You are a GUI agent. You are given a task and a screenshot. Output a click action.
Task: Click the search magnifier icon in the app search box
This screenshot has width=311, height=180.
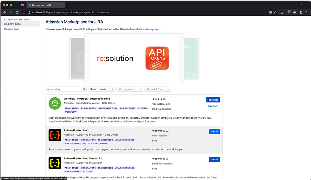(84, 90)
